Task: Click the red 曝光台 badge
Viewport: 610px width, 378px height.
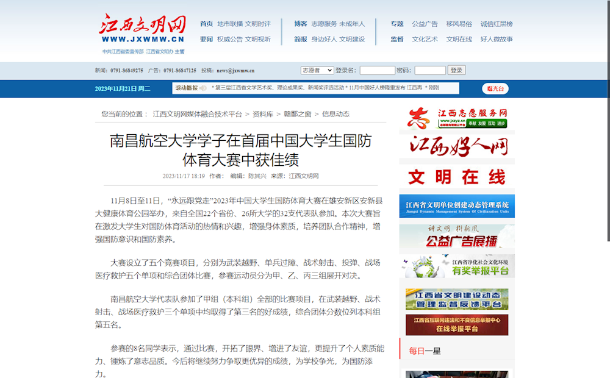Action: click(495, 88)
